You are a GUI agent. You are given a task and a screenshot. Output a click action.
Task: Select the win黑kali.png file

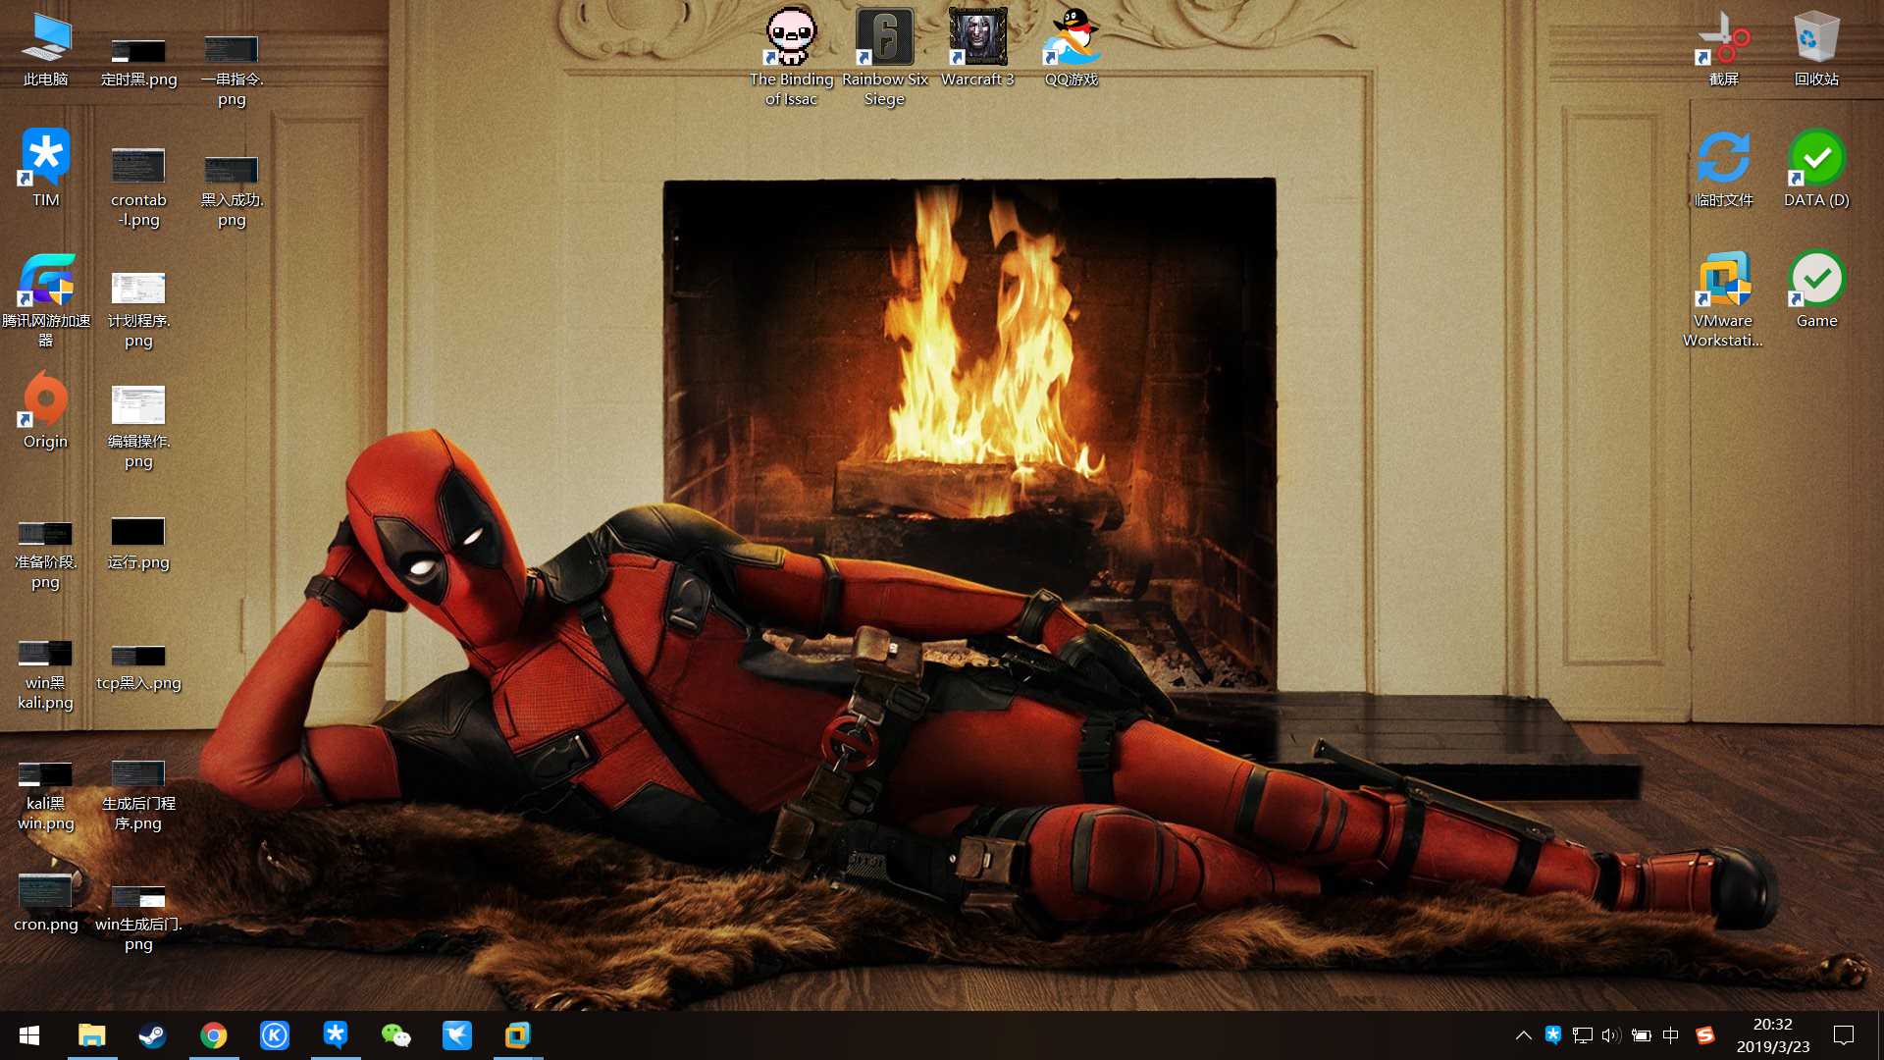(46, 675)
